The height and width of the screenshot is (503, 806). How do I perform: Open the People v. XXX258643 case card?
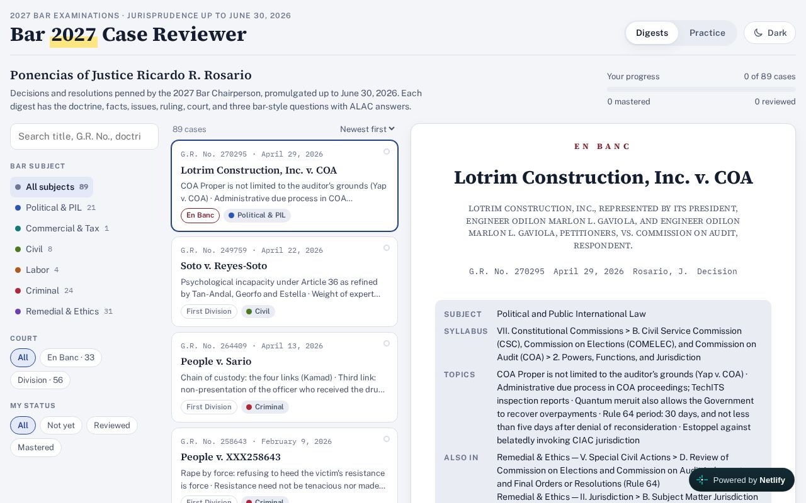pos(285,466)
